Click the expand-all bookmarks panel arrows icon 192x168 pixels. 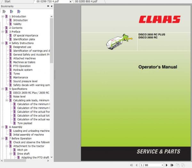48,6
